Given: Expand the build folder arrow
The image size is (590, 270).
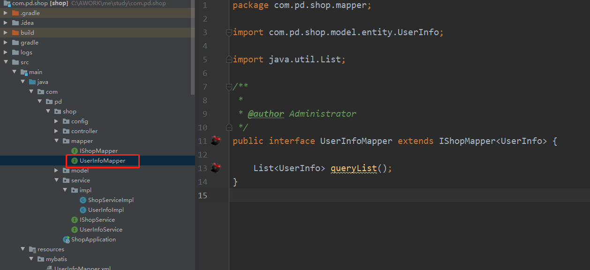Looking at the screenshot, I should coord(6,33).
